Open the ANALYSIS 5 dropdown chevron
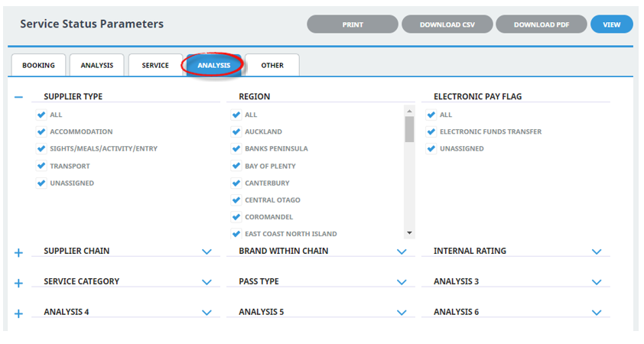The height and width of the screenshot is (344, 644). tap(402, 313)
